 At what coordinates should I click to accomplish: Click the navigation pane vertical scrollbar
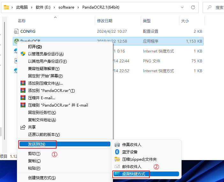point(4,81)
